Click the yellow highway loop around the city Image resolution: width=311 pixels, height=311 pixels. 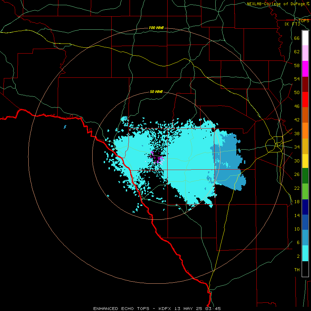click(x=274, y=144)
